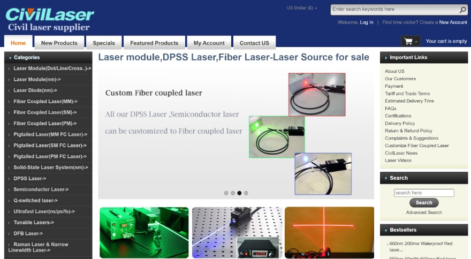Jump to the last carousel slide dot
471x259 pixels.
coord(246,193)
